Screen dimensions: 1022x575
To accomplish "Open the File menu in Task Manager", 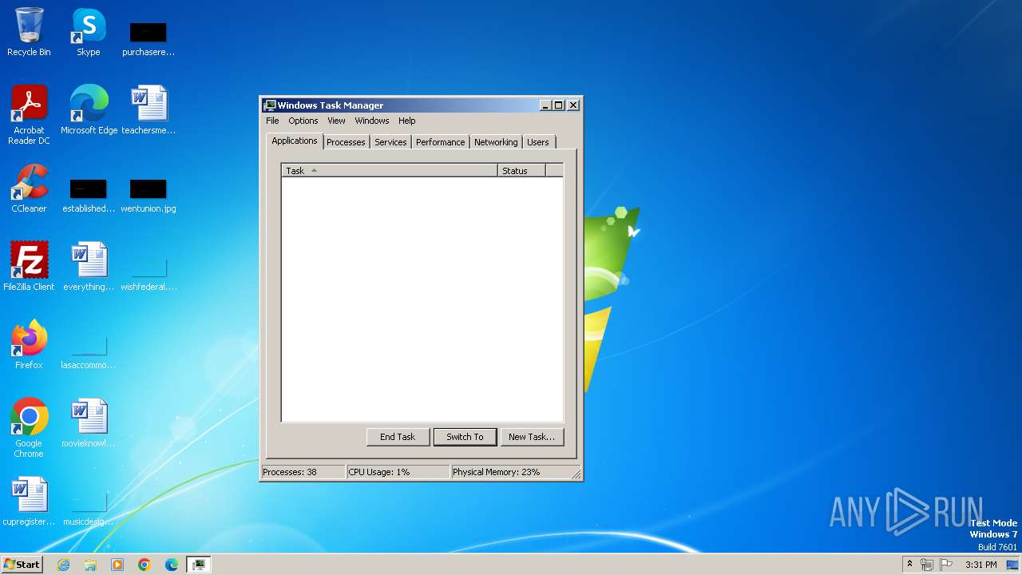I will [272, 121].
